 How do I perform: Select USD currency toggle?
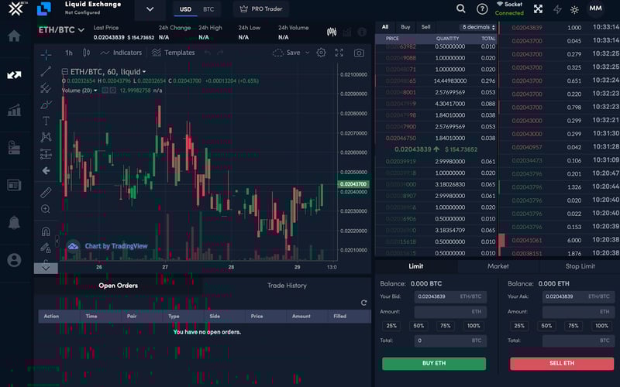(185, 9)
